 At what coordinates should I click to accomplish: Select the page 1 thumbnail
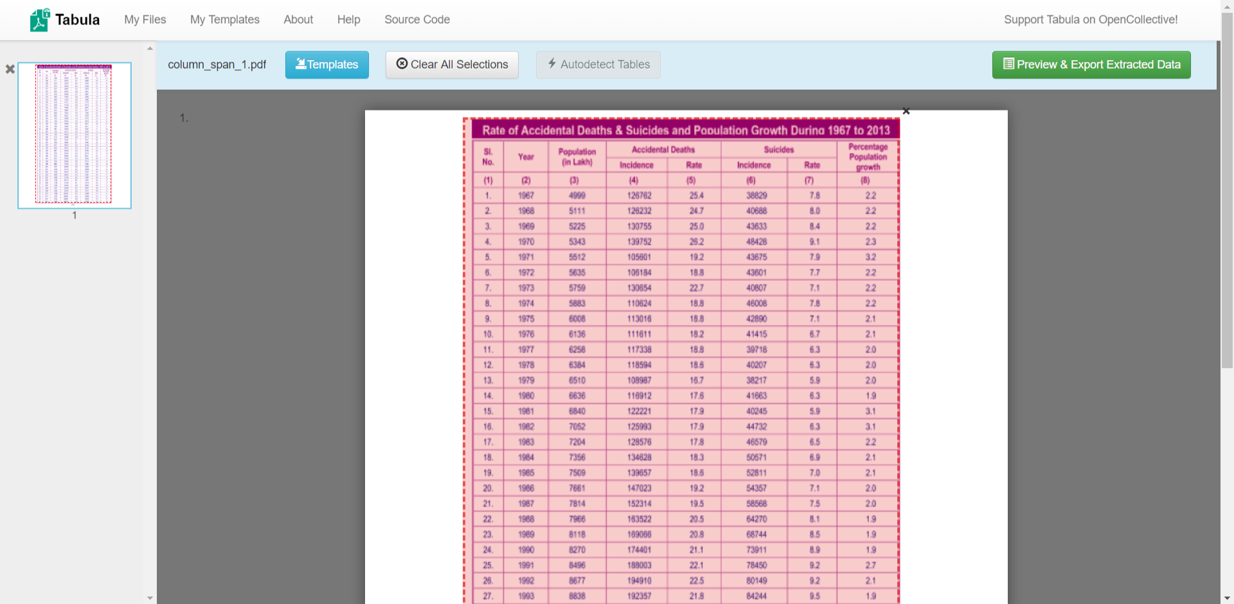click(x=75, y=135)
